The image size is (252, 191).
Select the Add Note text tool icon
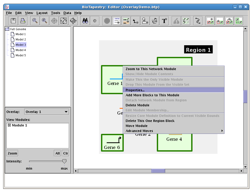pos(164,21)
